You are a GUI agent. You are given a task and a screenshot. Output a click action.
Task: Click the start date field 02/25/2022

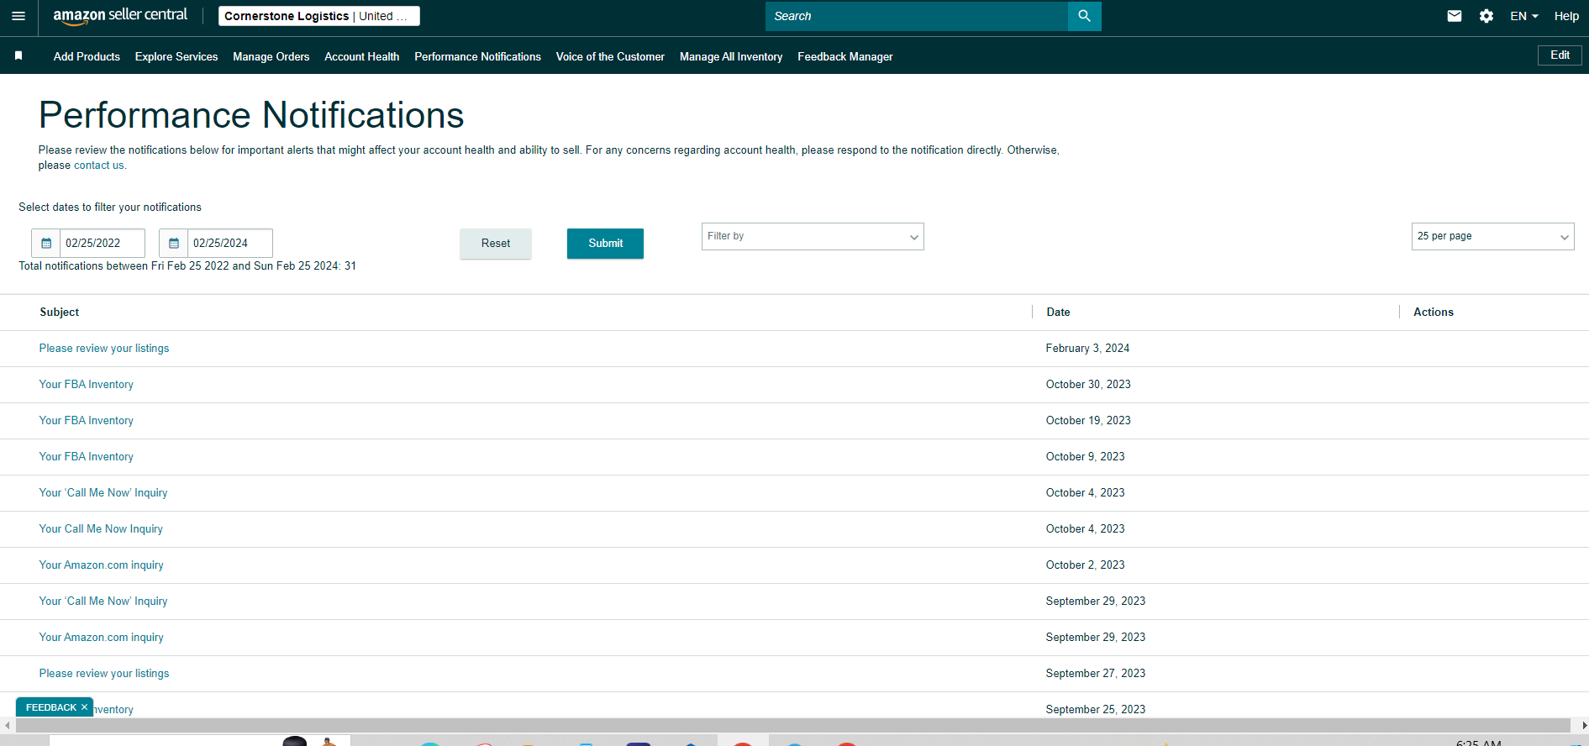[x=103, y=243]
